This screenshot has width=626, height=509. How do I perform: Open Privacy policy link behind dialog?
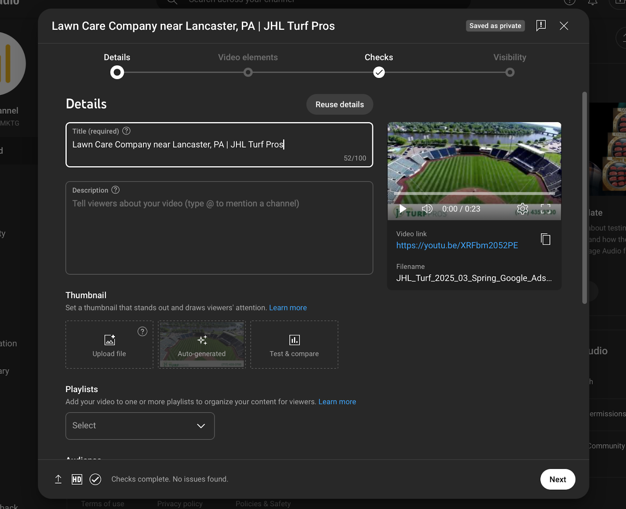click(180, 504)
